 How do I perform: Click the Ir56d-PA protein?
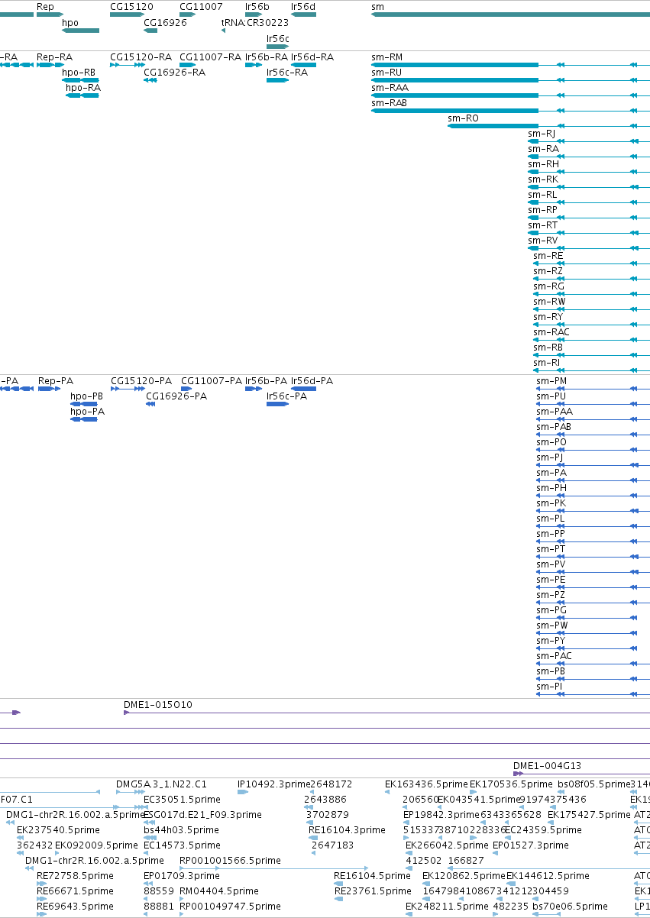(x=303, y=389)
